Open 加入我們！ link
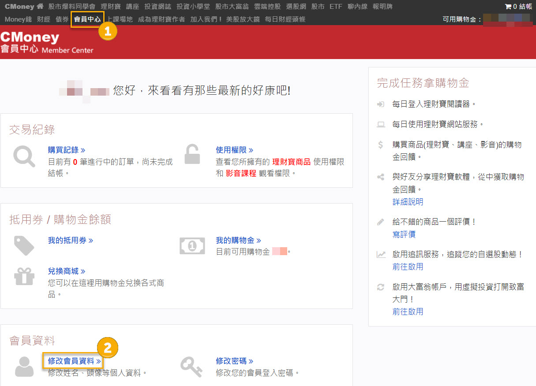The height and width of the screenshot is (386, 536). [206, 19]
